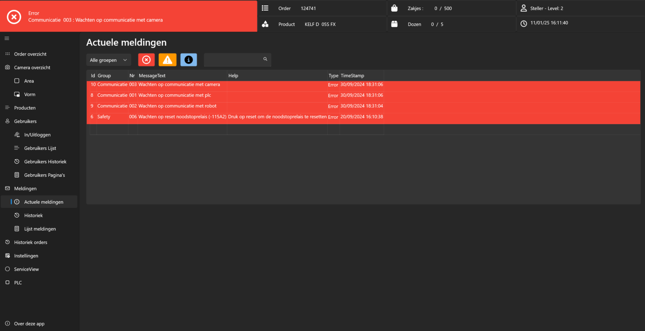Click the search magnifier icon
Image resolution: width=645 pixels, height=331 pixels.
265,59
